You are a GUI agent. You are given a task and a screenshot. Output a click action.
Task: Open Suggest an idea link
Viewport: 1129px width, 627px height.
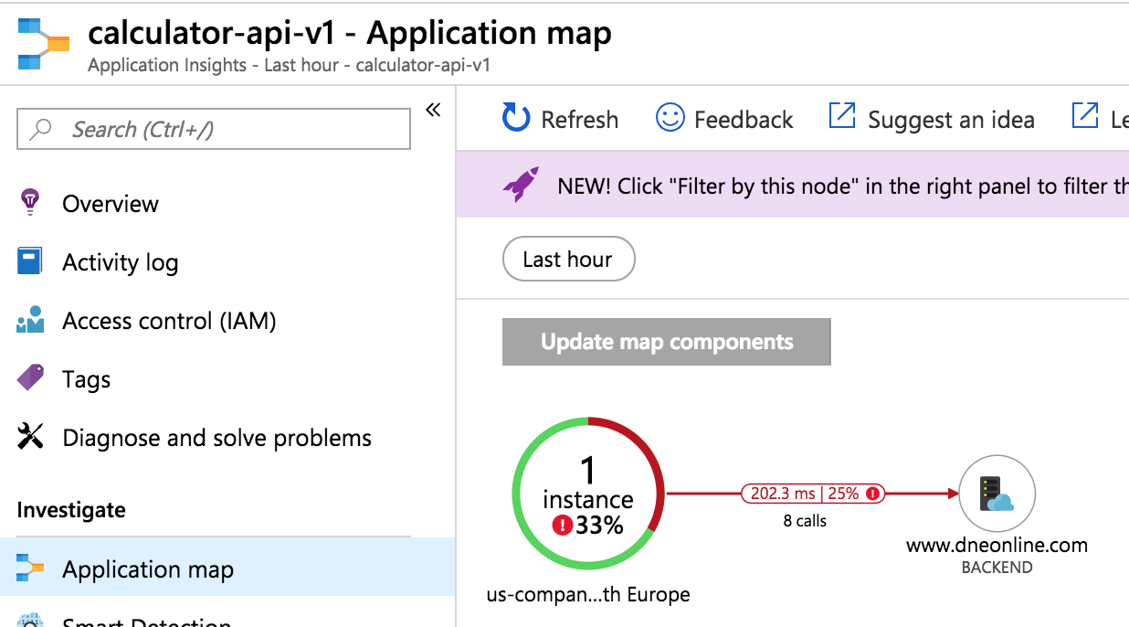tap(951, 120)
